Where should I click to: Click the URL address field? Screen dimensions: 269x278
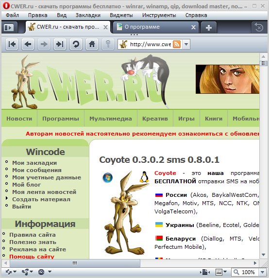(151, 44)
